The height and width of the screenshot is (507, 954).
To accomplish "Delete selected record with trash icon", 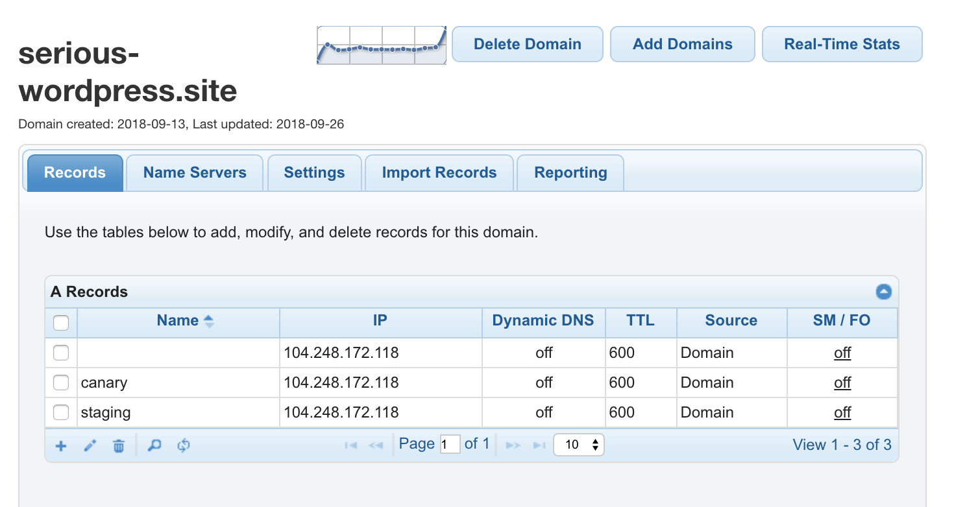I will coord(119,446).
